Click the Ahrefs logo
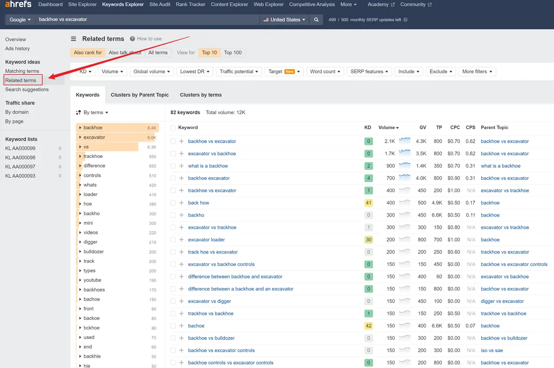 point(18,4)
